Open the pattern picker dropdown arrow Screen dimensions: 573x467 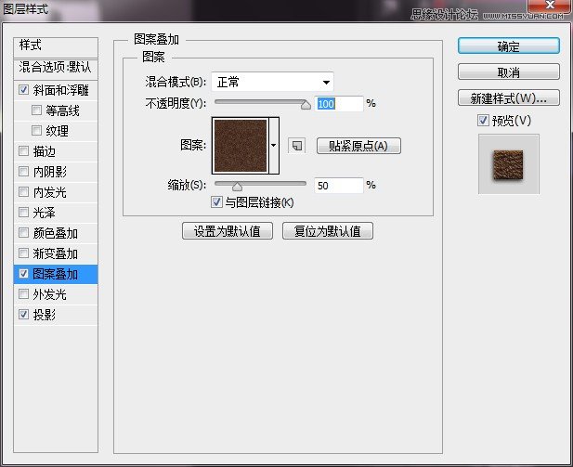point(274,146)
